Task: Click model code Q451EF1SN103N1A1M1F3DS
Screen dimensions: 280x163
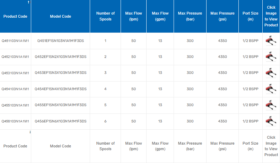Action: click(61, 41)
